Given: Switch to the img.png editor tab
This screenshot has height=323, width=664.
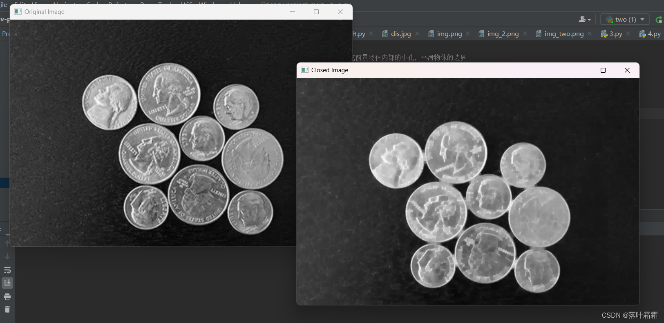Looking at the screenshot, I should point(449,33).
